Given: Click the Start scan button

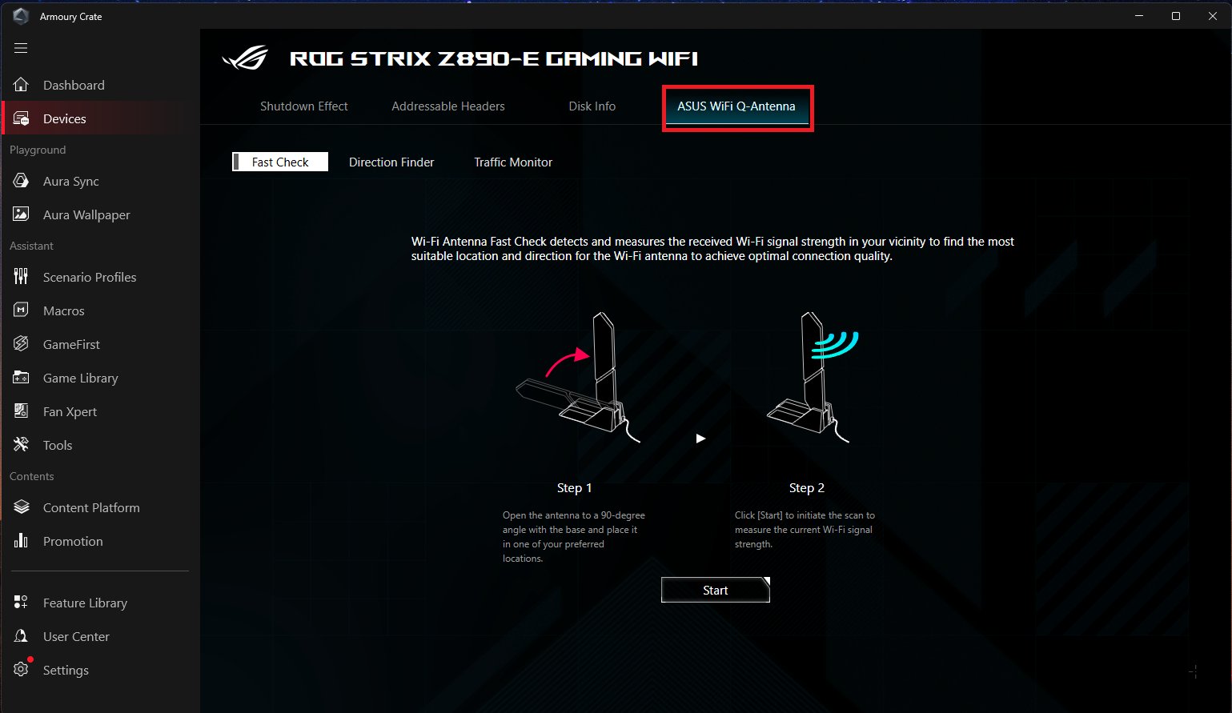Looking at the screenshot, I should 716,590.
